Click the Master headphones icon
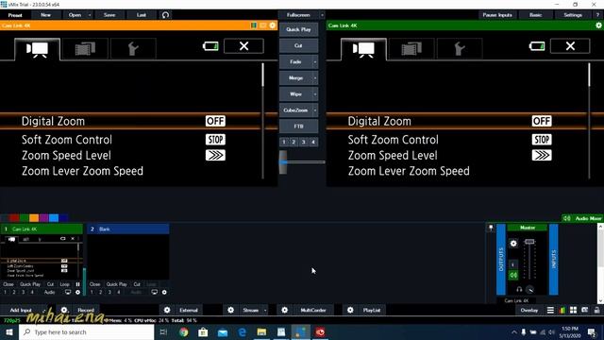Image resolution: width=604 pixels, height=340 pixels. [519, 289]
